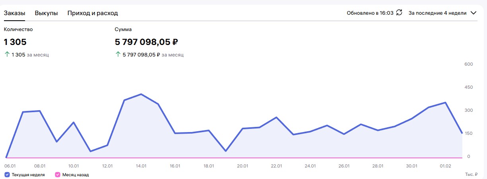Open the Выкупы tab
Image resolution: width=487 pixels, height=179 pixels.
46,13
